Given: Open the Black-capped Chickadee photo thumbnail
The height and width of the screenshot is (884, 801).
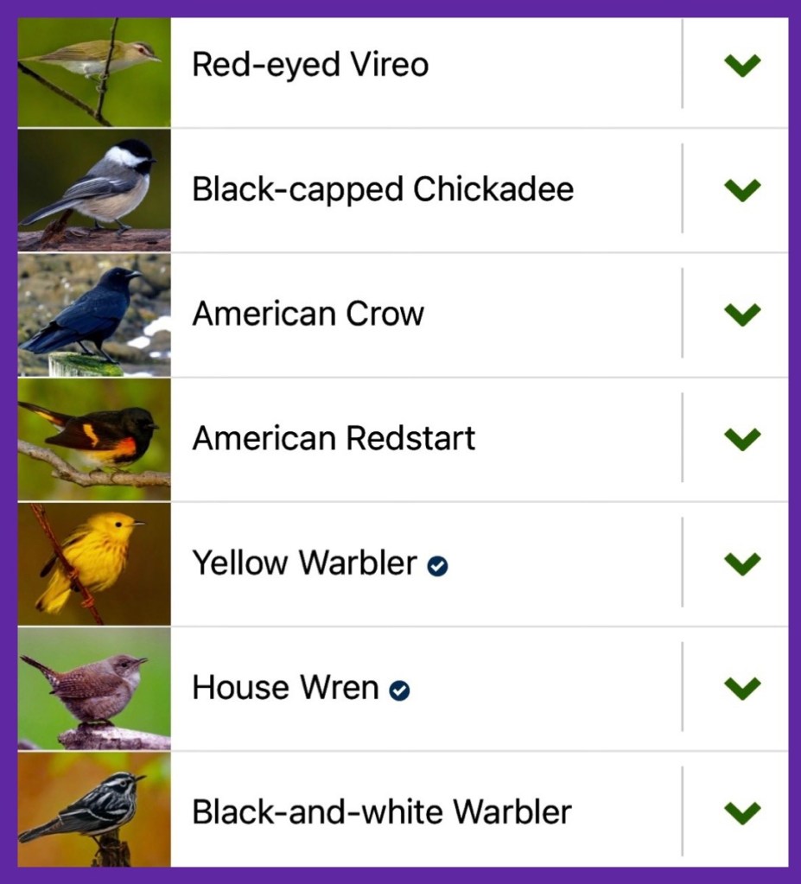Looking at the screenshot, I should coord(94,190).
